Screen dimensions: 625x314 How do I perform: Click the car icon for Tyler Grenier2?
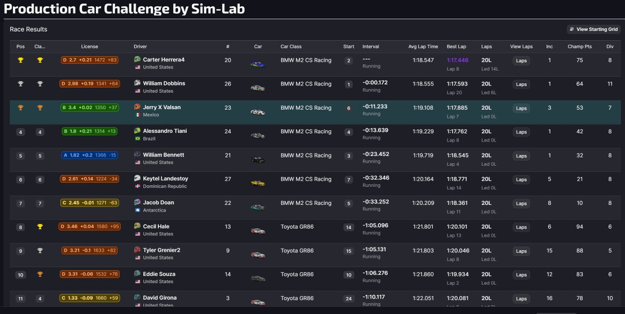pyautogui.click(x=258, y=255)
